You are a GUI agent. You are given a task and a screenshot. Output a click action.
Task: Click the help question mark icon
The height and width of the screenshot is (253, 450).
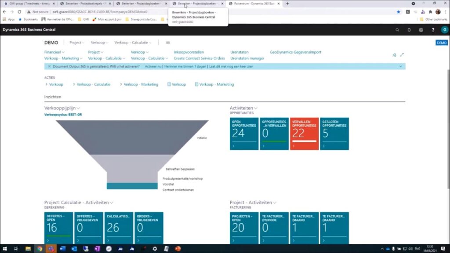click(433, 30)
